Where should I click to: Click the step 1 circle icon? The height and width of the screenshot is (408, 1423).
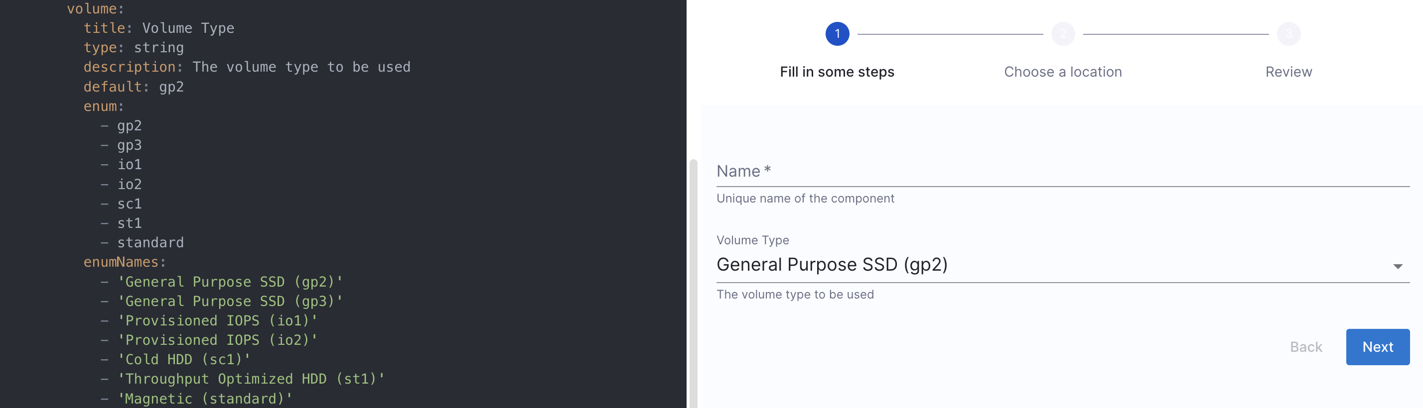coord(837,34)
